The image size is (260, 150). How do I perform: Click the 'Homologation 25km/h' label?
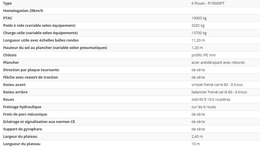(23, 11)
